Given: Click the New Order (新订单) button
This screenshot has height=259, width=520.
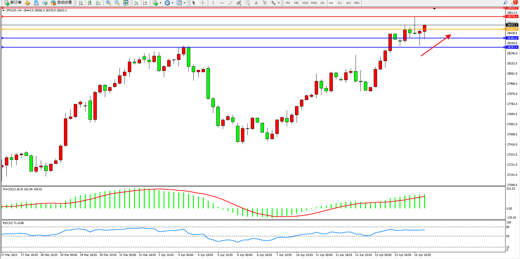Looking at the screenshot, I should coord(13,3).
